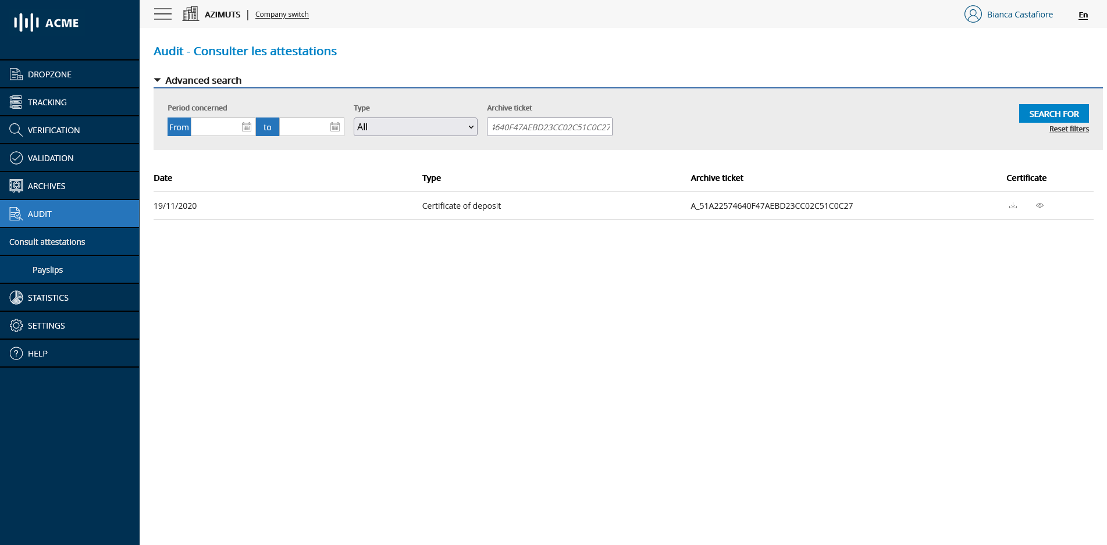Click the company building icon

(190, 14)
